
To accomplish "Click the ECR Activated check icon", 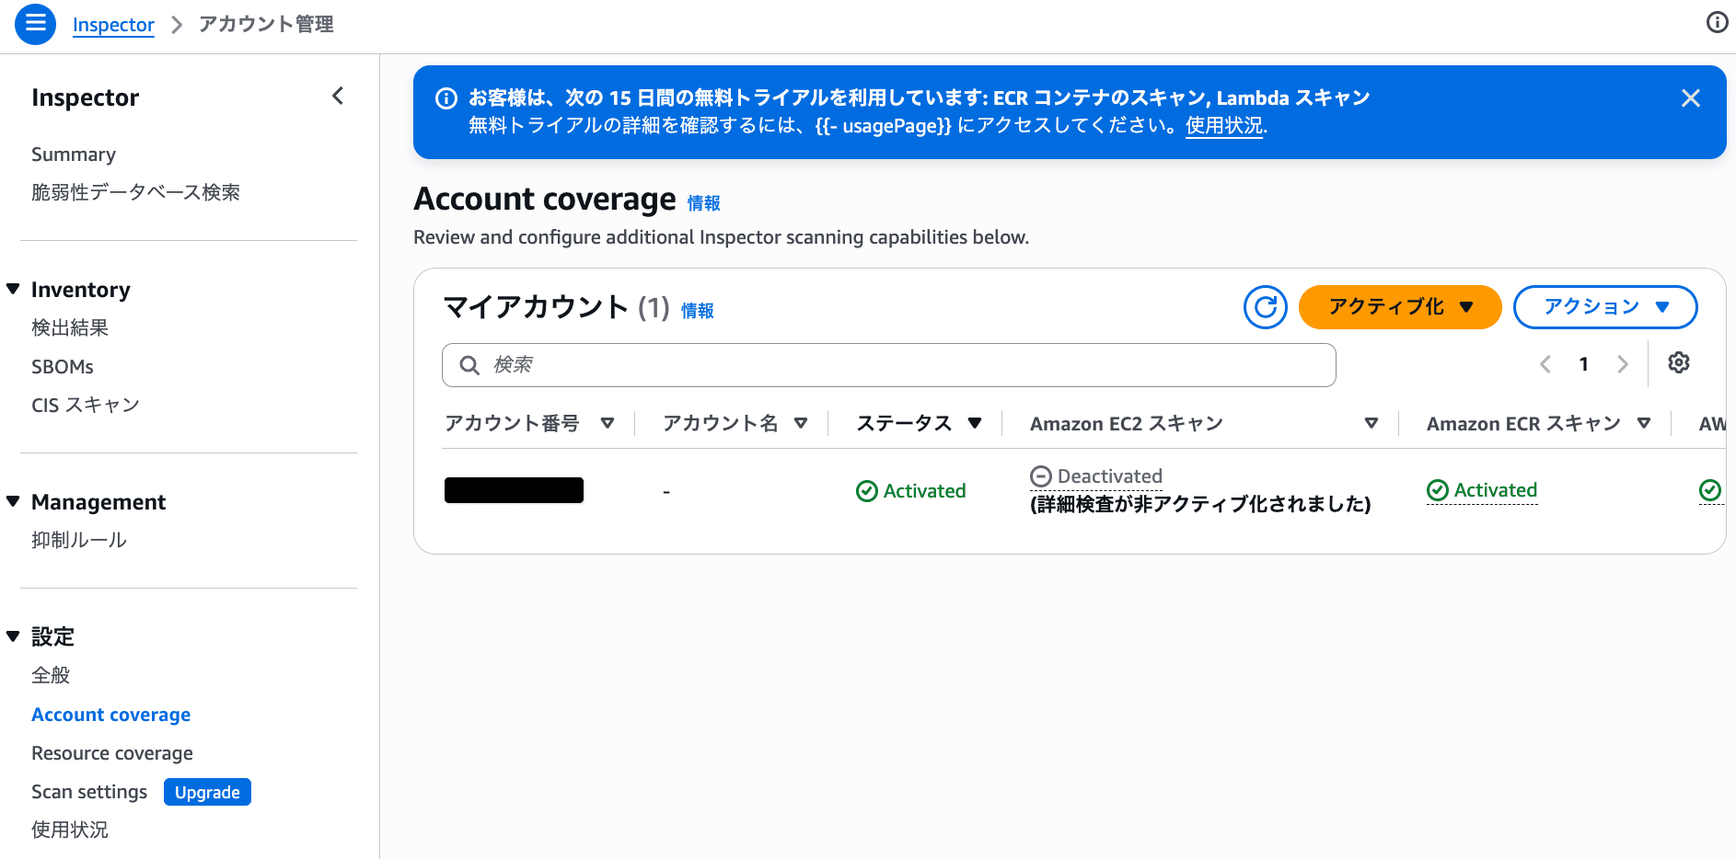I will pos(1437,491).
